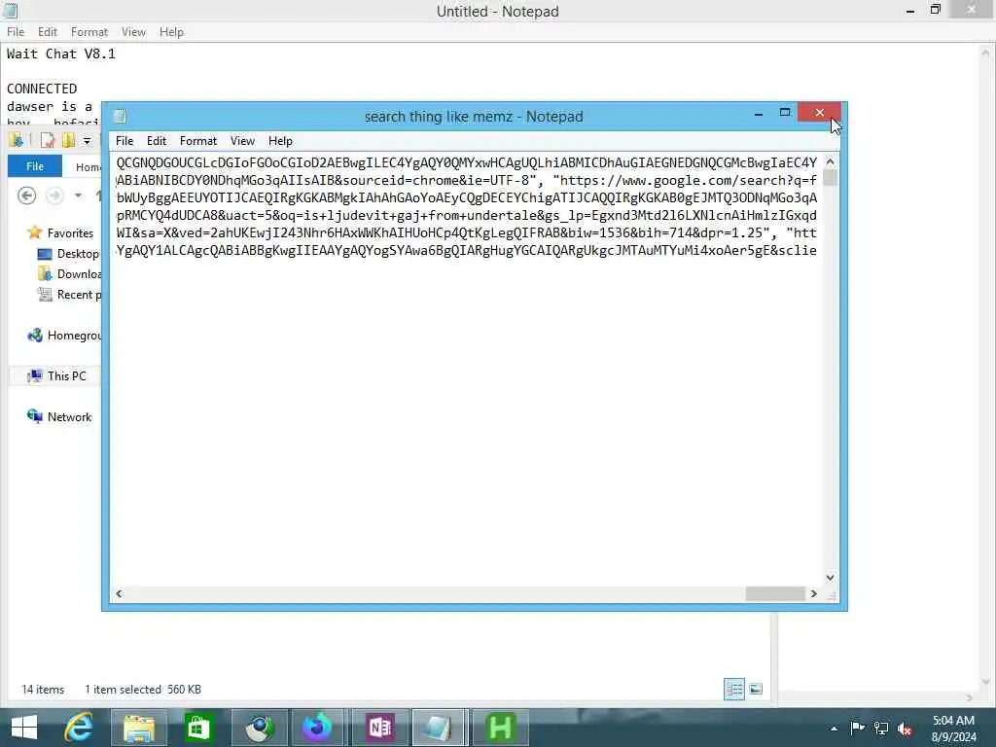Viewport: 996px width, 747px height.
Task: Open Internet Explorer from taskbar
Action: click(80, 728)
